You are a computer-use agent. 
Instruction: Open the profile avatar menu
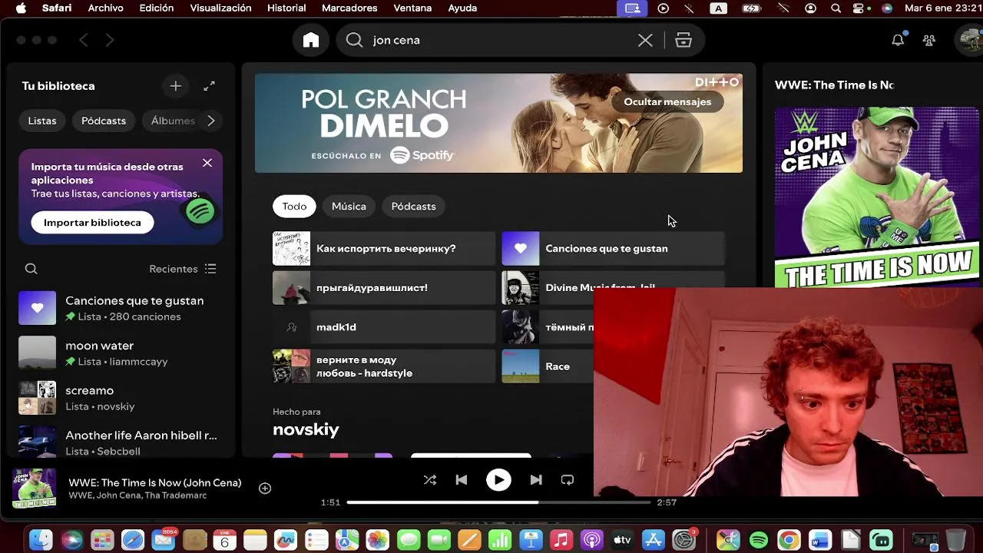[x=970, y=40]
